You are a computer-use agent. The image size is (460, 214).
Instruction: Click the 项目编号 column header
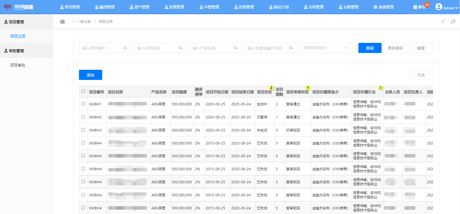(x=96, y=92)
